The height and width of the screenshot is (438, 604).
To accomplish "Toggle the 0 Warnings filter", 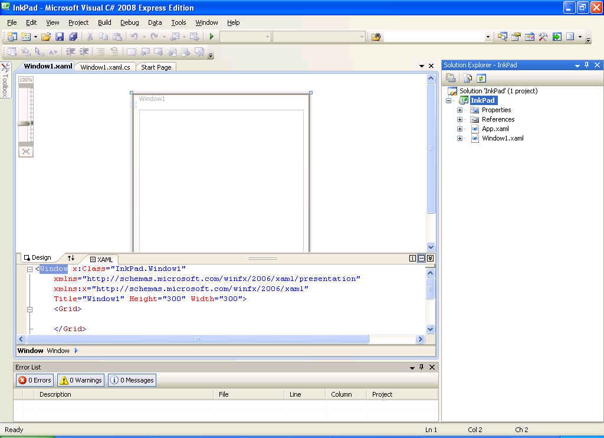I will click(81, 380).
